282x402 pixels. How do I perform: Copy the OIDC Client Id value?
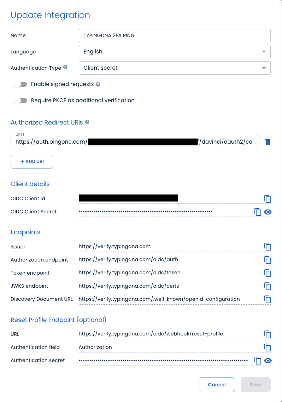click(268, 199)
